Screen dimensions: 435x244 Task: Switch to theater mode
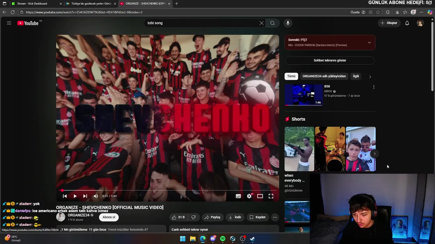pyautogui.click(x=260, y=196)
